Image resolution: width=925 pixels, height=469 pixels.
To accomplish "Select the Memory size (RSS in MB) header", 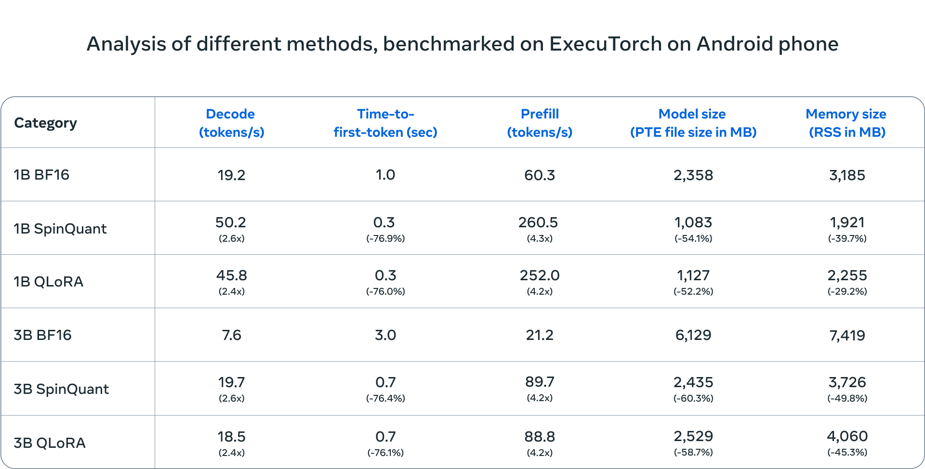I will coord(846,123).
